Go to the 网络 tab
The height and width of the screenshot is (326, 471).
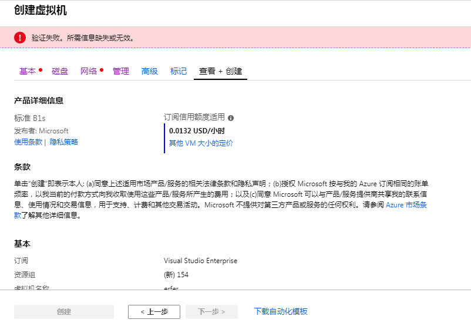coord(89,71)
